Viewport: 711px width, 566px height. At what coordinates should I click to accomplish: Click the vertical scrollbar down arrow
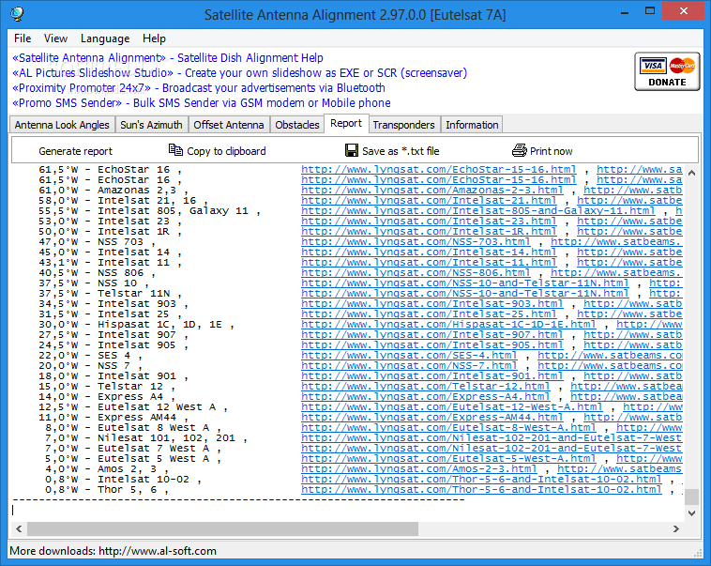(691, 513)
